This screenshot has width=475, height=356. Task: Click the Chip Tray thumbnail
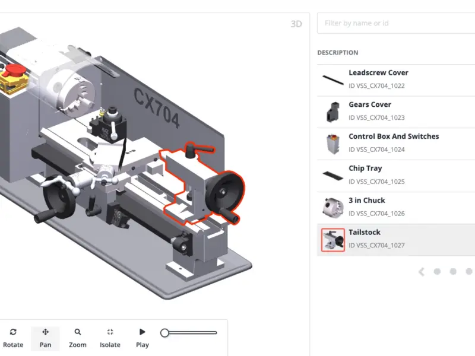click(332, 176)
